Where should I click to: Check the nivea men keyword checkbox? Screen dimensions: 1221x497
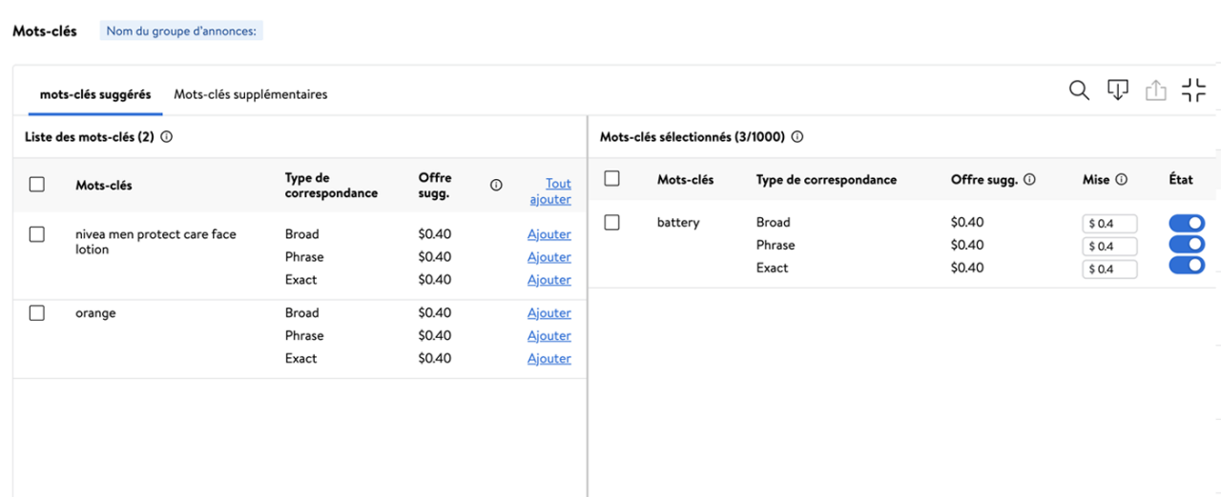pyautogui.click(x=37, y=234)
